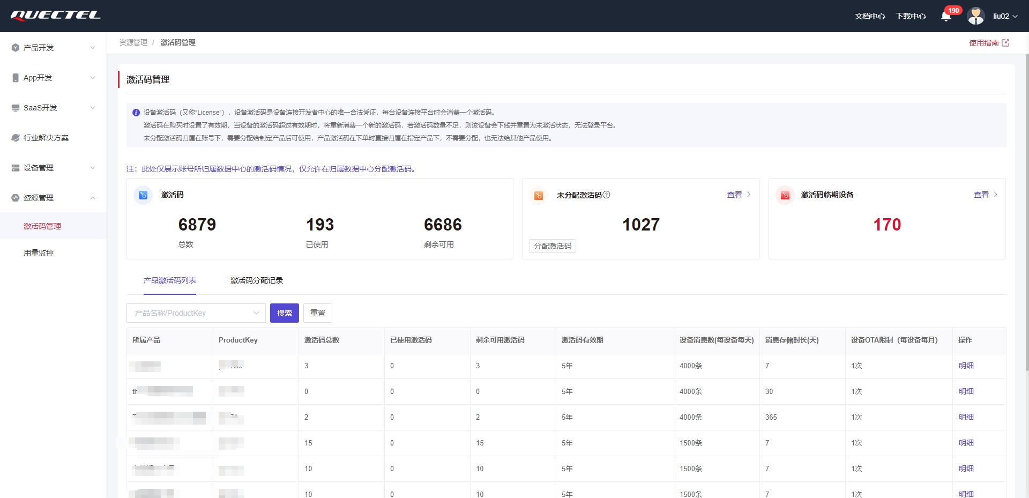Click 查看 in the 未分配激活码 card
The width and height of the screenshot is (1029, 498).
point(734,195)
